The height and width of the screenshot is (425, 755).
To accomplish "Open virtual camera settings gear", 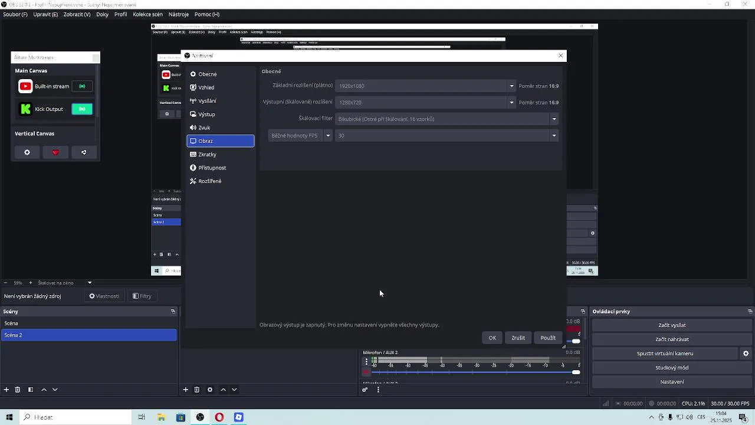I will [746, 354].
